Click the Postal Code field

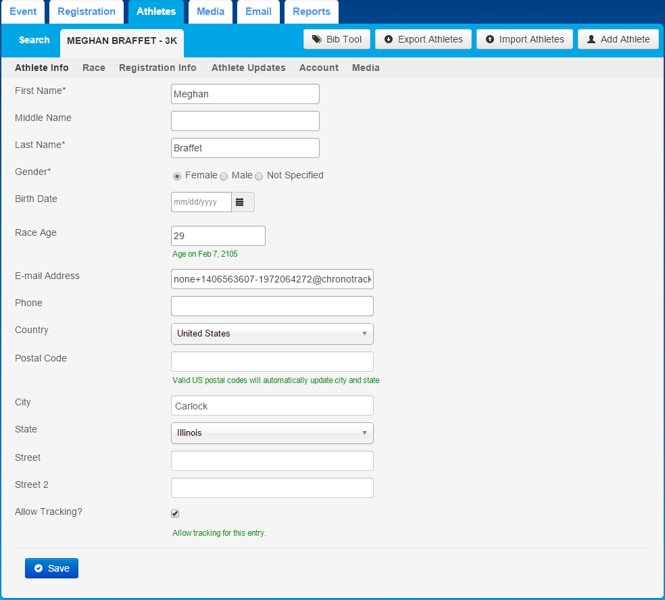[272, 361]
